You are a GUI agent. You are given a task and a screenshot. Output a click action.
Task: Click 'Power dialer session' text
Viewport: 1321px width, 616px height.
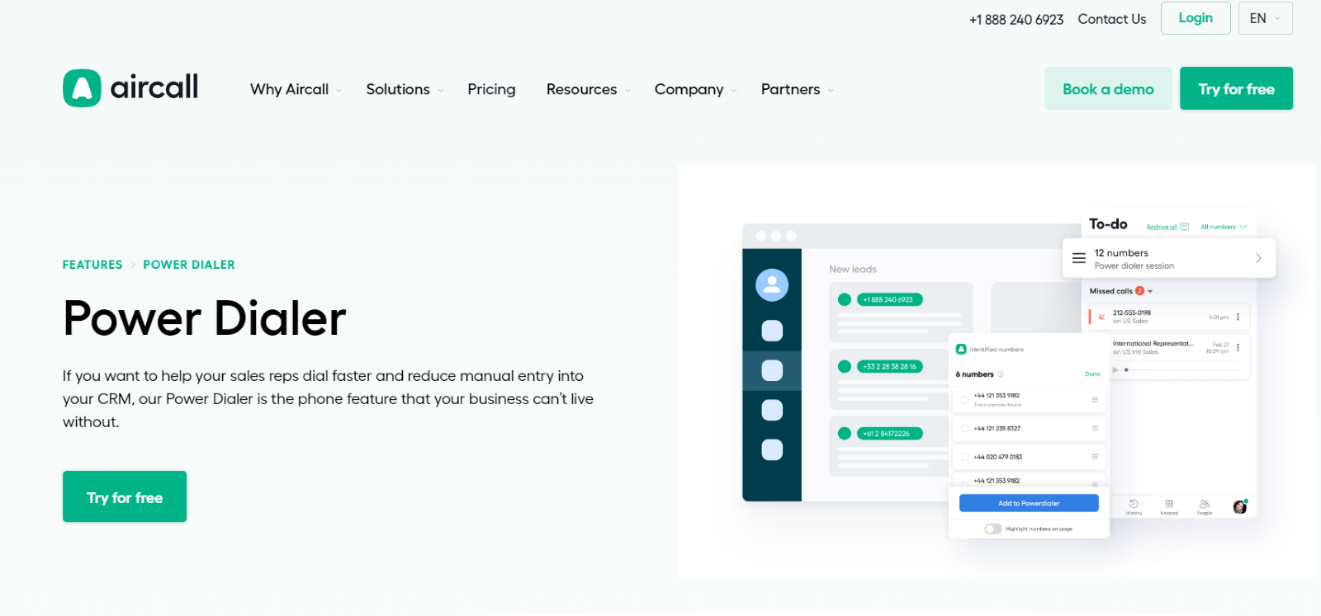tap(1134, 266)
